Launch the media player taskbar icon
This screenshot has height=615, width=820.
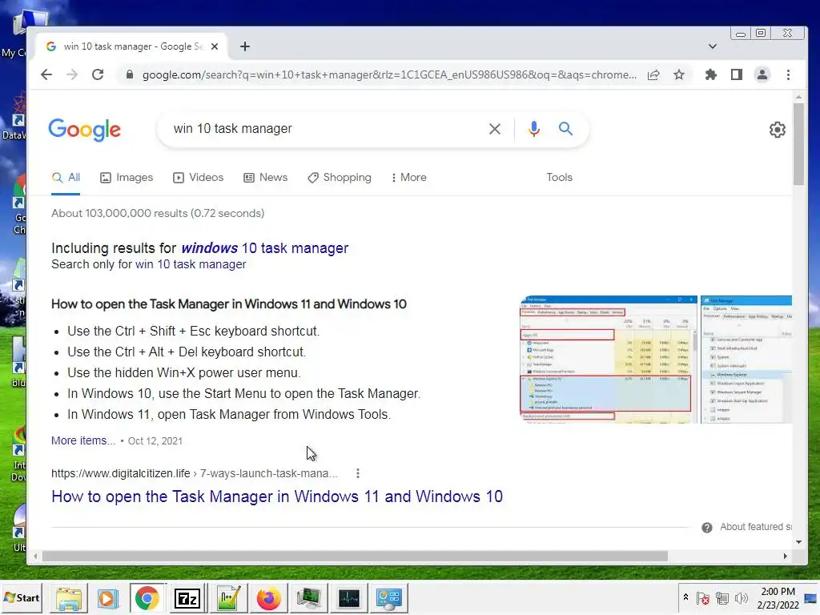tap(108, 598)
